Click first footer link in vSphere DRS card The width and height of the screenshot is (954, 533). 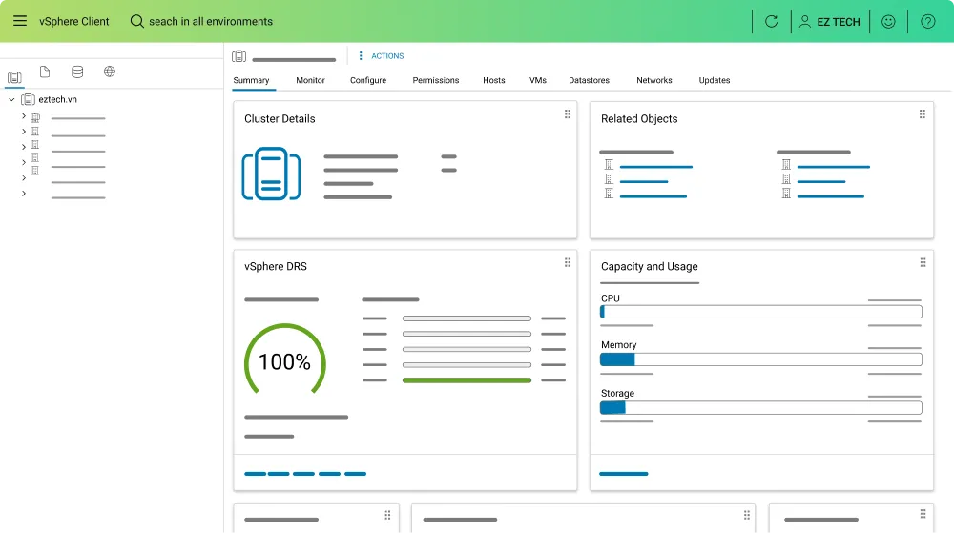[x=255, y=474]
